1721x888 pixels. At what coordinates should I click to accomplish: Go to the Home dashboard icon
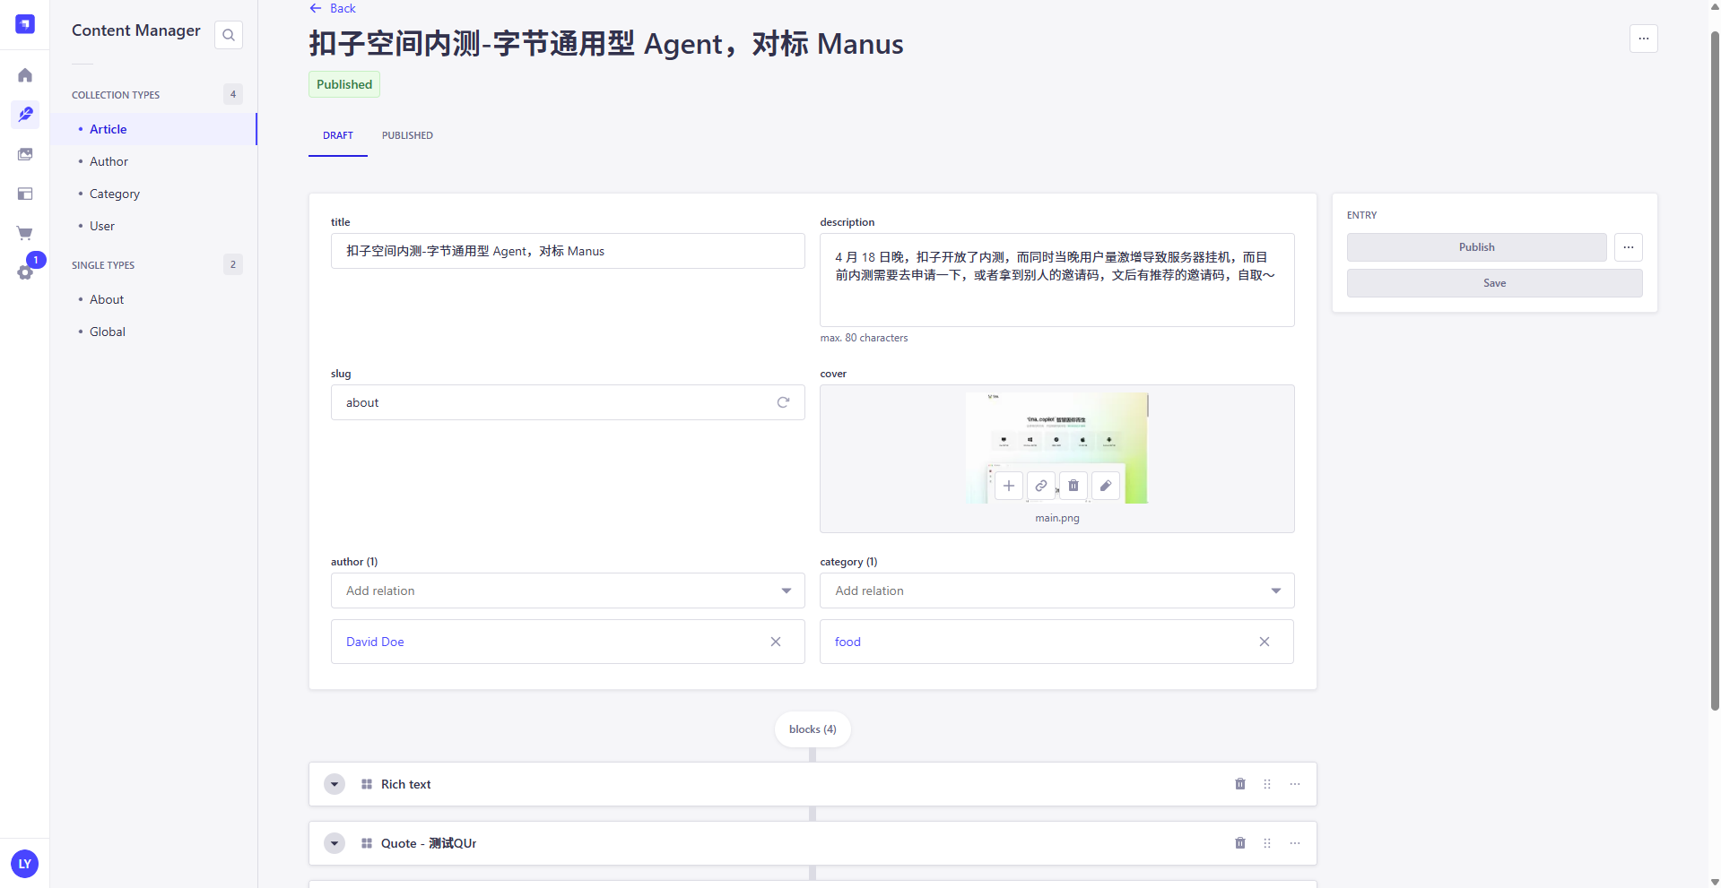[25, 75]
